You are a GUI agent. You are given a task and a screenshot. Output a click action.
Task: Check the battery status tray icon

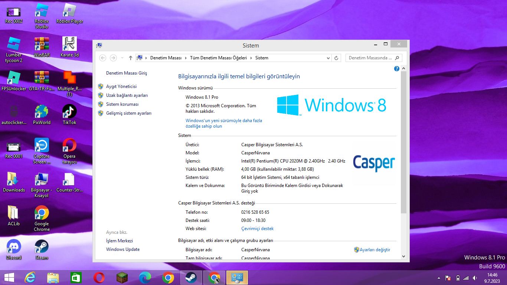458,278
